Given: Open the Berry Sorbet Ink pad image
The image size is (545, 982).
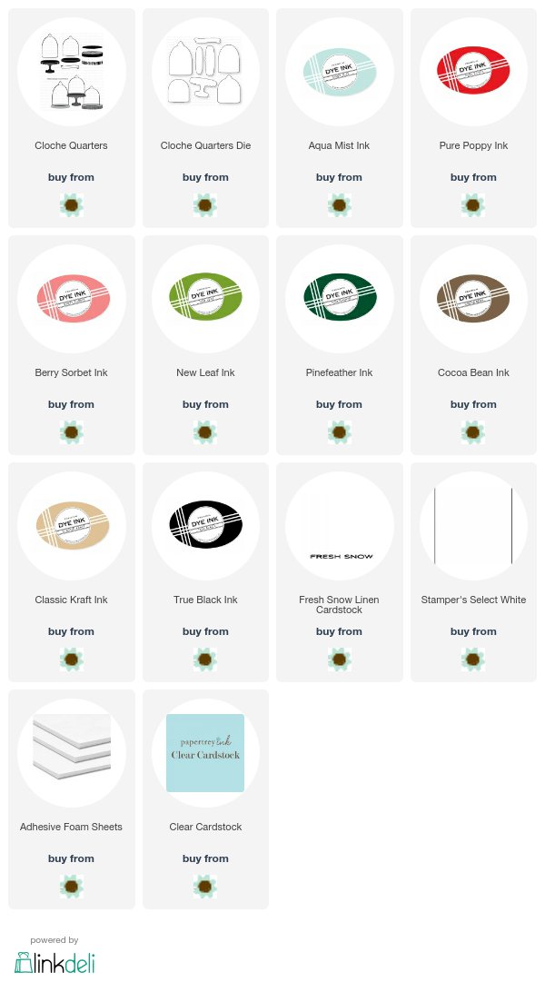Looking at the screenshot, I should coord(72,299).
